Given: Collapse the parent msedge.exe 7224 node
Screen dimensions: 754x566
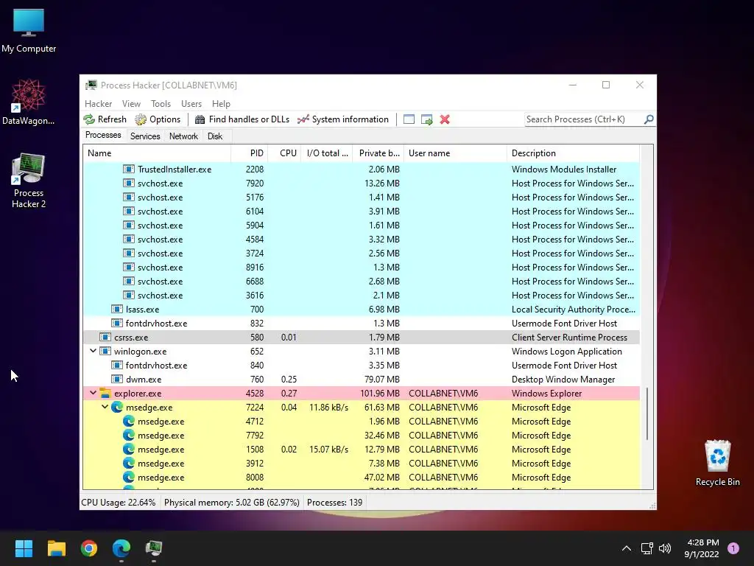Looking at the screenshot, I should click(105, 407).
